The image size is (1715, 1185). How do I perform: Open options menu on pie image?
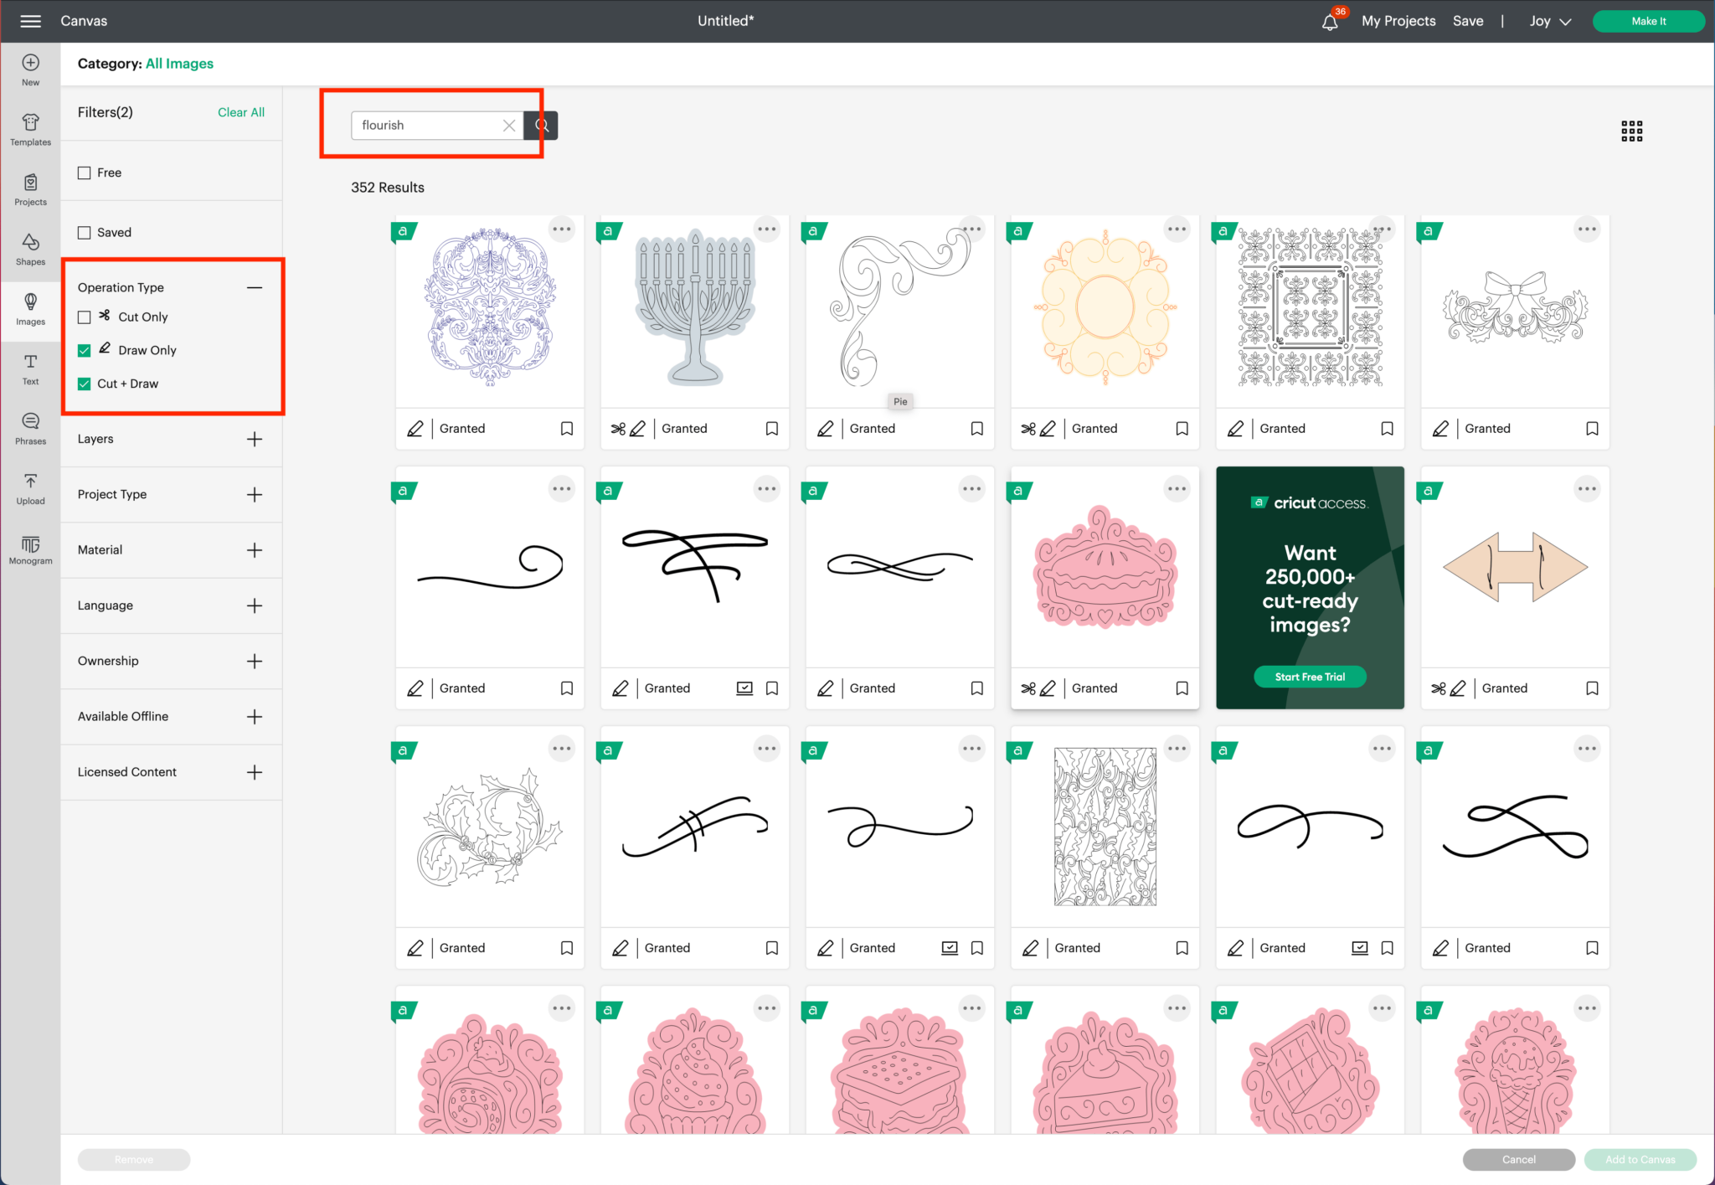pos(1177,488)
